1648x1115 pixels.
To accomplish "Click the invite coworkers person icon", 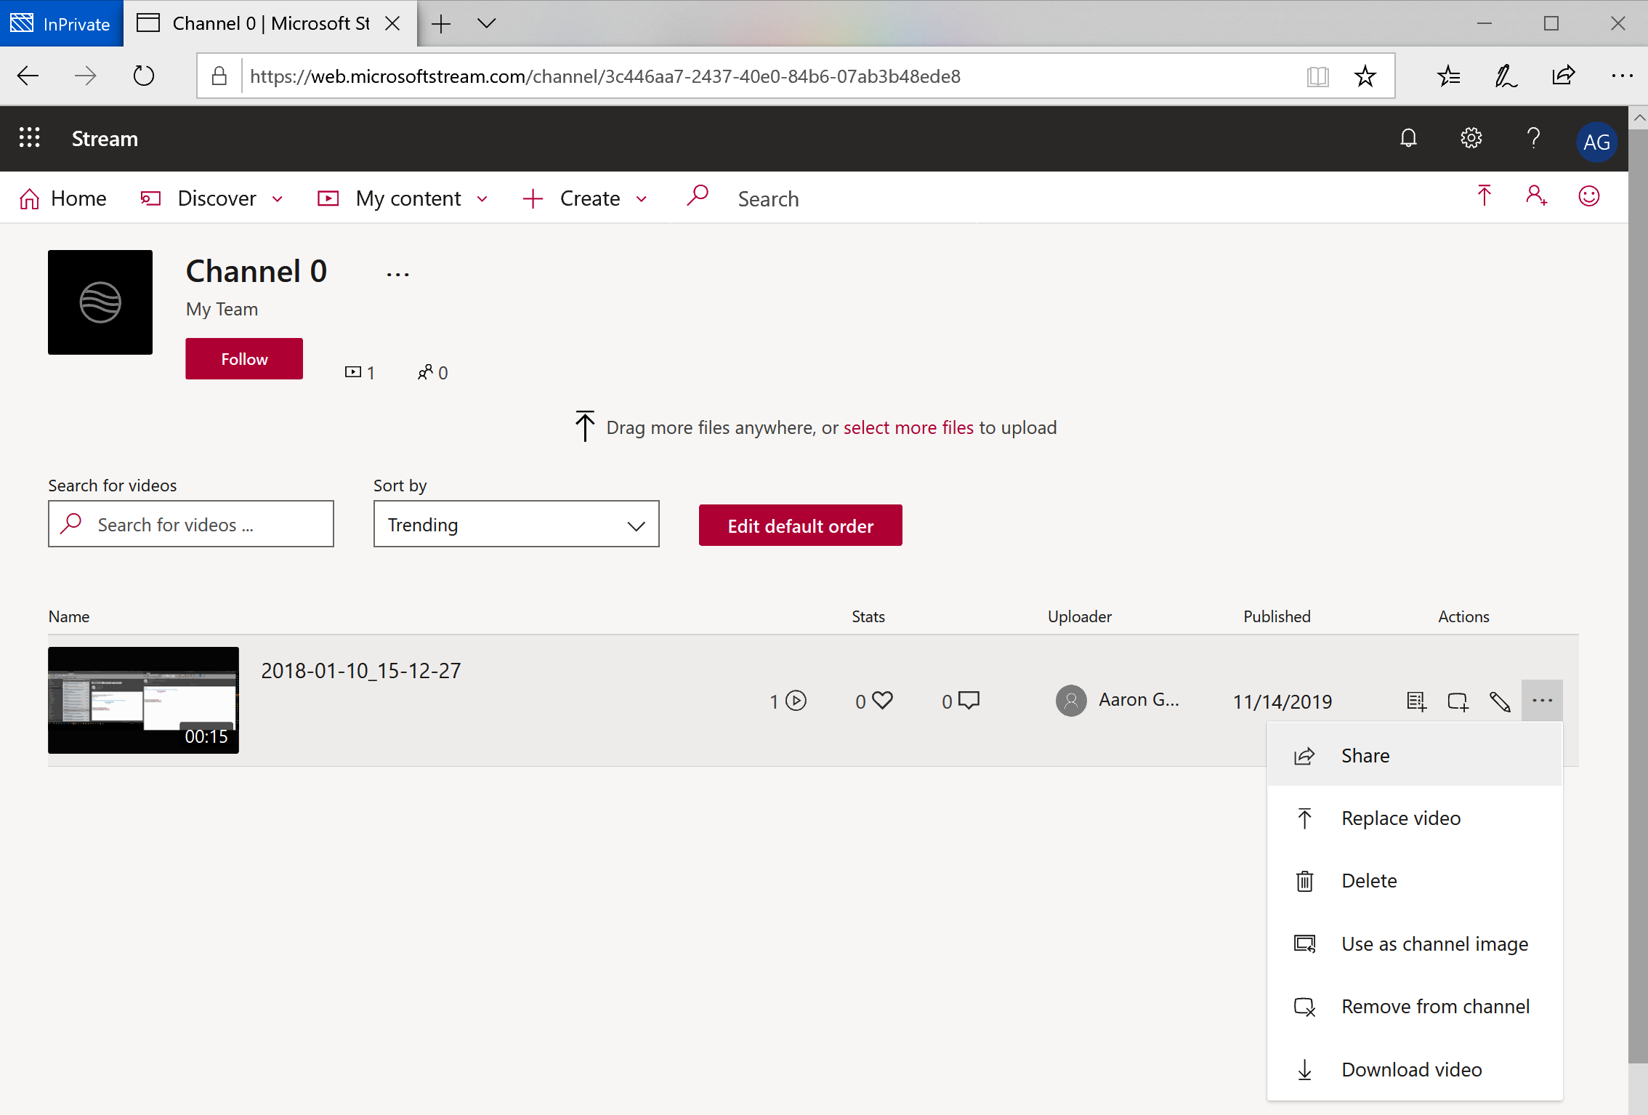I will tap(1536, 196).
